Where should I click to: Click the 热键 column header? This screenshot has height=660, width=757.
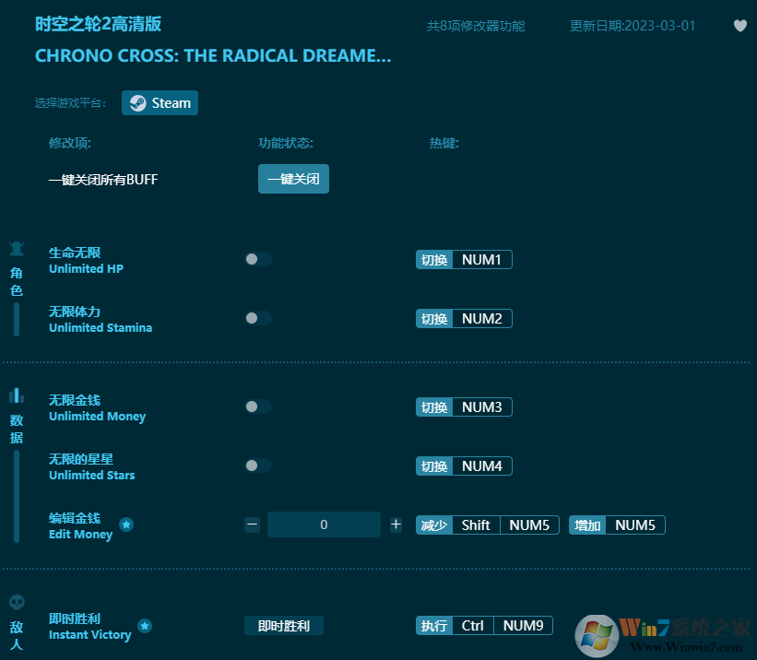point(444,143)
